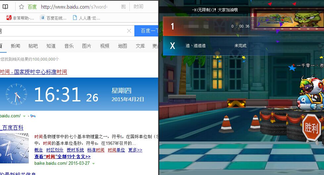Switch to 文库 tab
Image resolution: width=324 pixels, height=175 pixels.
[x=140, y=46]
